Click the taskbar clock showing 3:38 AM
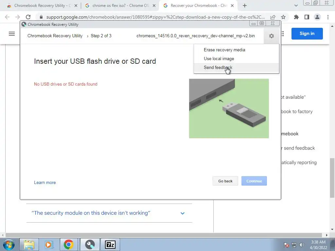 (318, 245)
